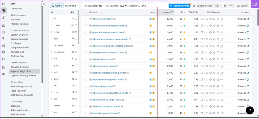
Task: Collapse the sidebar with double-chevron icon
Action: pos(44,4)
